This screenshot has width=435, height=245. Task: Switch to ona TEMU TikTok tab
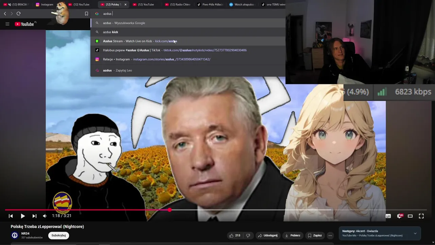point(274,4)
